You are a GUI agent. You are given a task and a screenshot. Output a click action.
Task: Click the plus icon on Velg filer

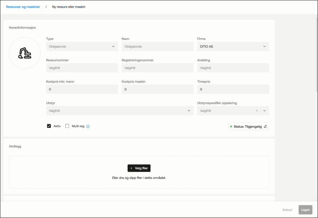[x=131, y=168]
